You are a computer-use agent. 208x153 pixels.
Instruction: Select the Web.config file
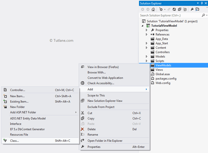(x=163, y=83)
